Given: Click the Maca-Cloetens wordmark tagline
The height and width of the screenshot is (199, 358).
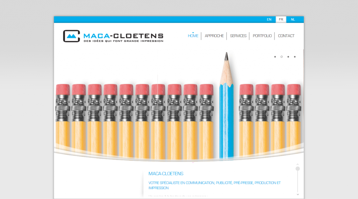Looking at the screenshot, I should [123, 41].
